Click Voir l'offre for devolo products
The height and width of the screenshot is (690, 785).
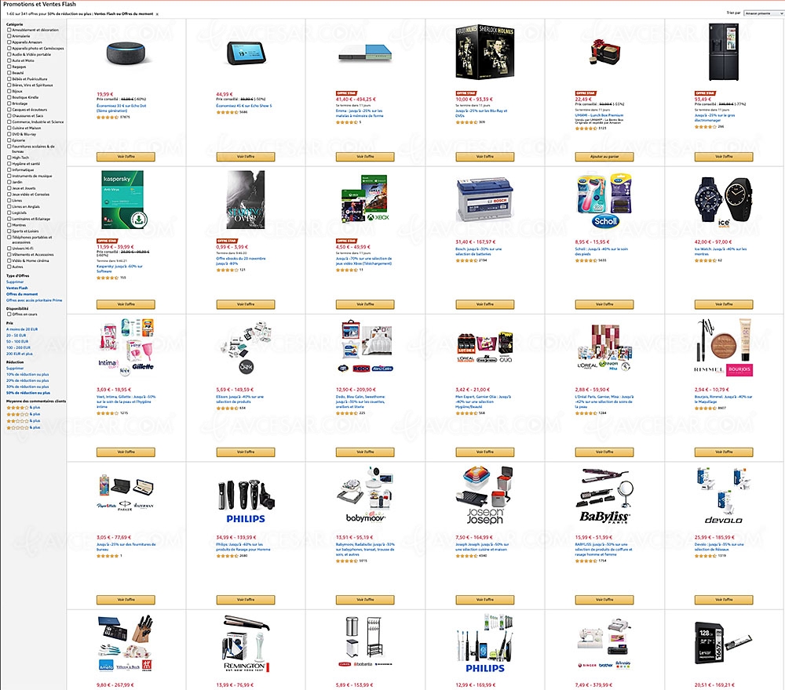[724, 600]
